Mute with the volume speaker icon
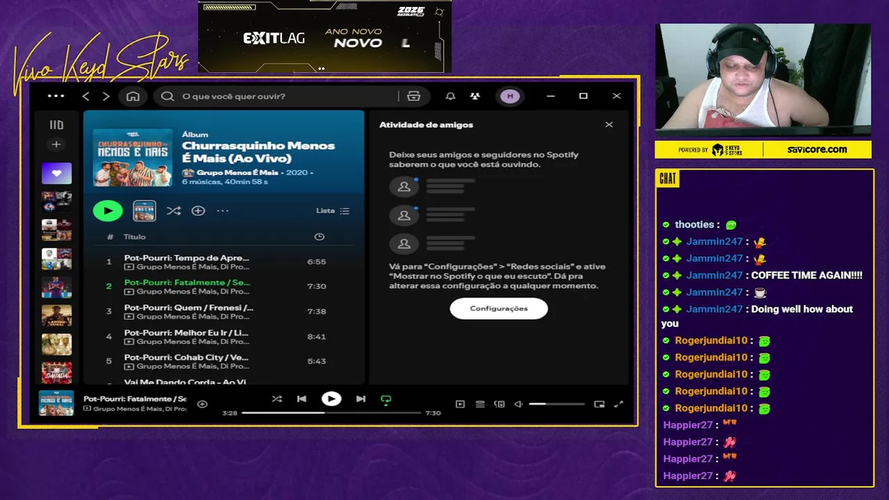 pyautogui.click(x=518, y=403)
